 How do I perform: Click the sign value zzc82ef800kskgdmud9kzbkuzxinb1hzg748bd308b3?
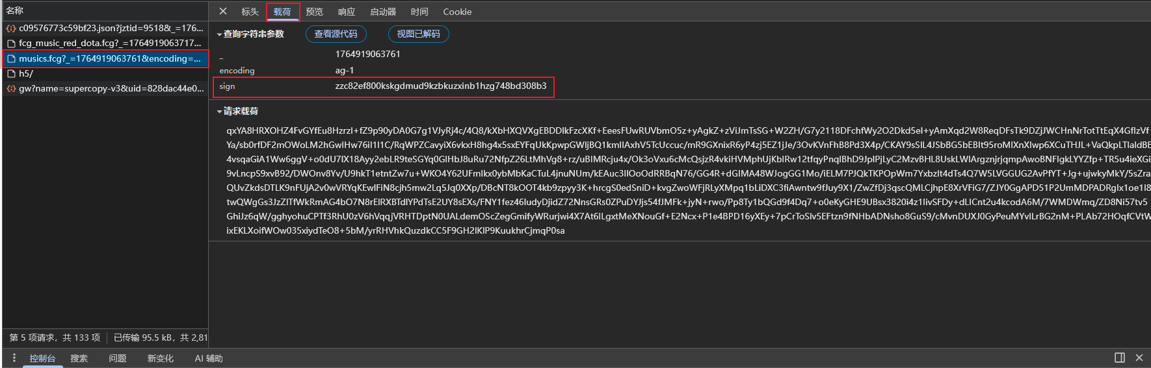coord(441,86)
